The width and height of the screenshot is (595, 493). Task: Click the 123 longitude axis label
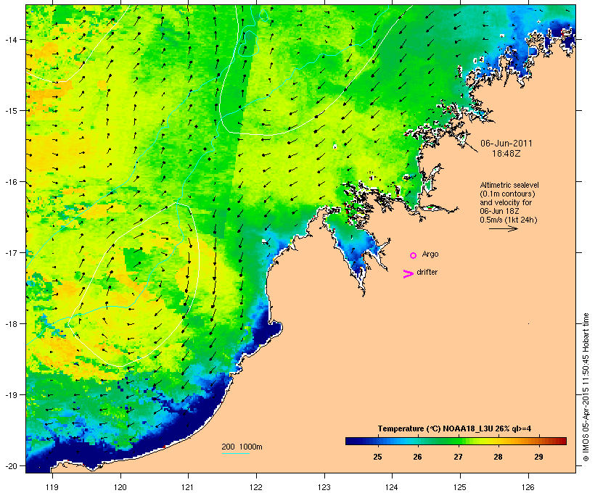click(324, 487)
